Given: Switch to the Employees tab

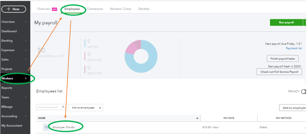Looking at the screenshot, I should [x=72, y=9].
